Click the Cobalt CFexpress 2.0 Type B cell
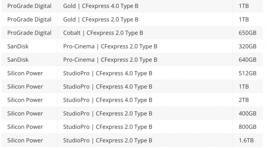Screen dimensions: 267x148 click(103, 33)
